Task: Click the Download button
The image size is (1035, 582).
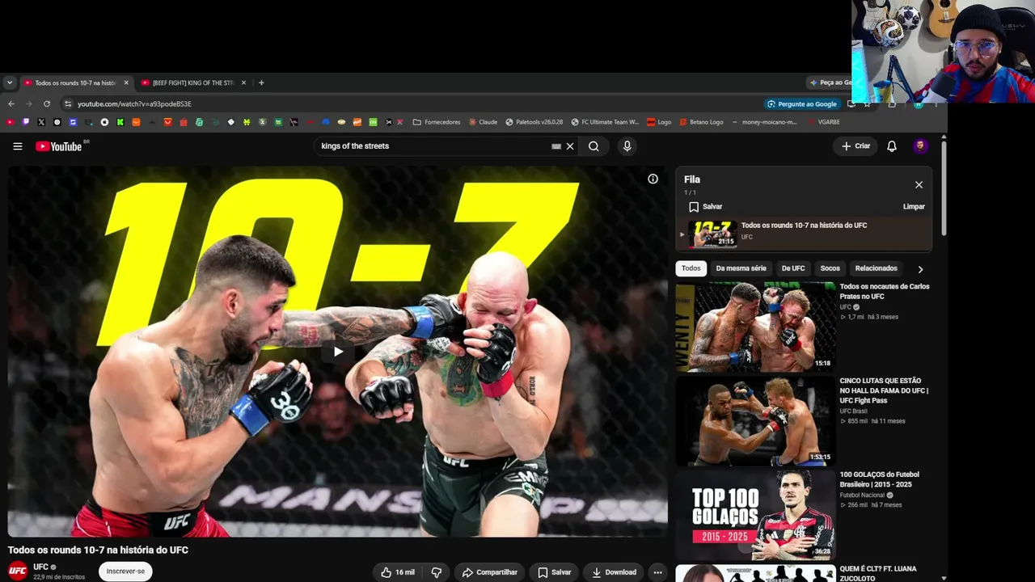Action: (x=614, y=572)
